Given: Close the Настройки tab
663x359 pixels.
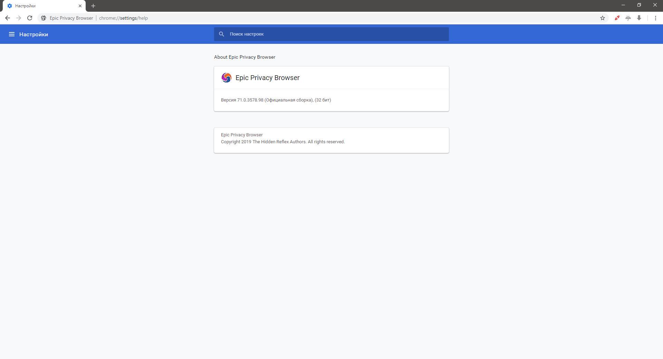Looking at the screenshot, I should pos(80,6).
